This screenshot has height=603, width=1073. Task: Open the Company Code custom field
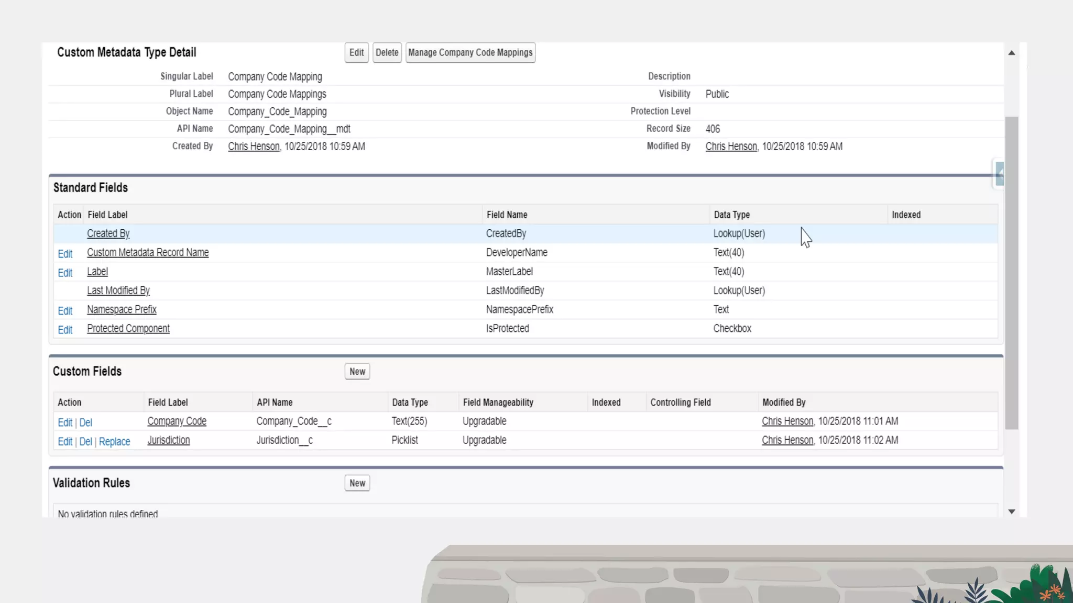point(177,421)
